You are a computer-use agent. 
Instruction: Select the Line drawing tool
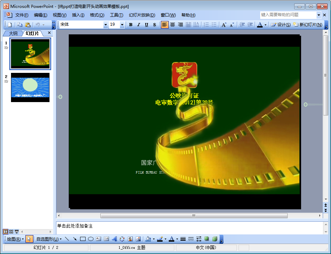pos(67,239)
